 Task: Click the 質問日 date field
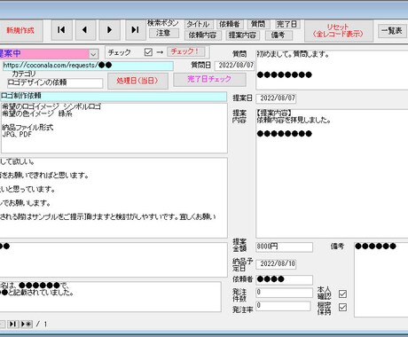pos(235,66)
